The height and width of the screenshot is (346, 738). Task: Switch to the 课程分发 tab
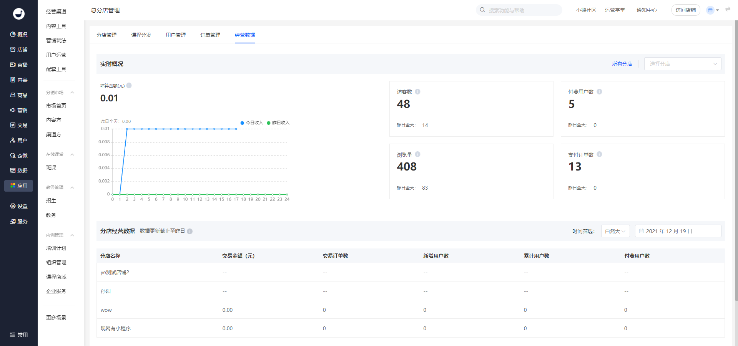tap(141, 35)
